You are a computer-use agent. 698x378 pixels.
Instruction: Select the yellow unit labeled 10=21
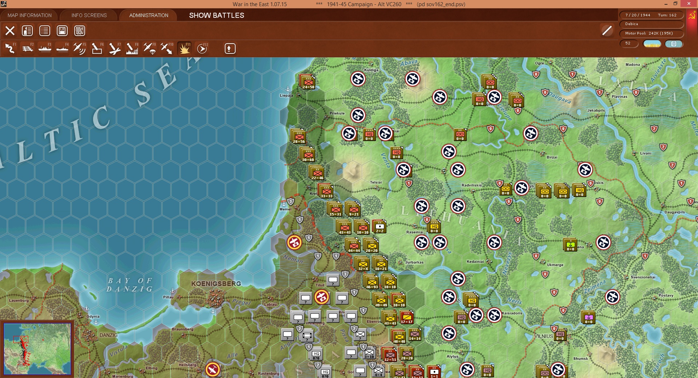coord(381,264)
